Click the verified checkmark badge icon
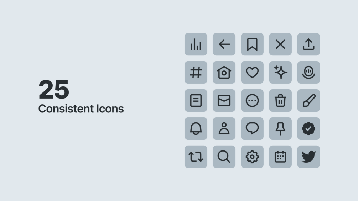This screenshot has height=201, width=358. (308, 128)
